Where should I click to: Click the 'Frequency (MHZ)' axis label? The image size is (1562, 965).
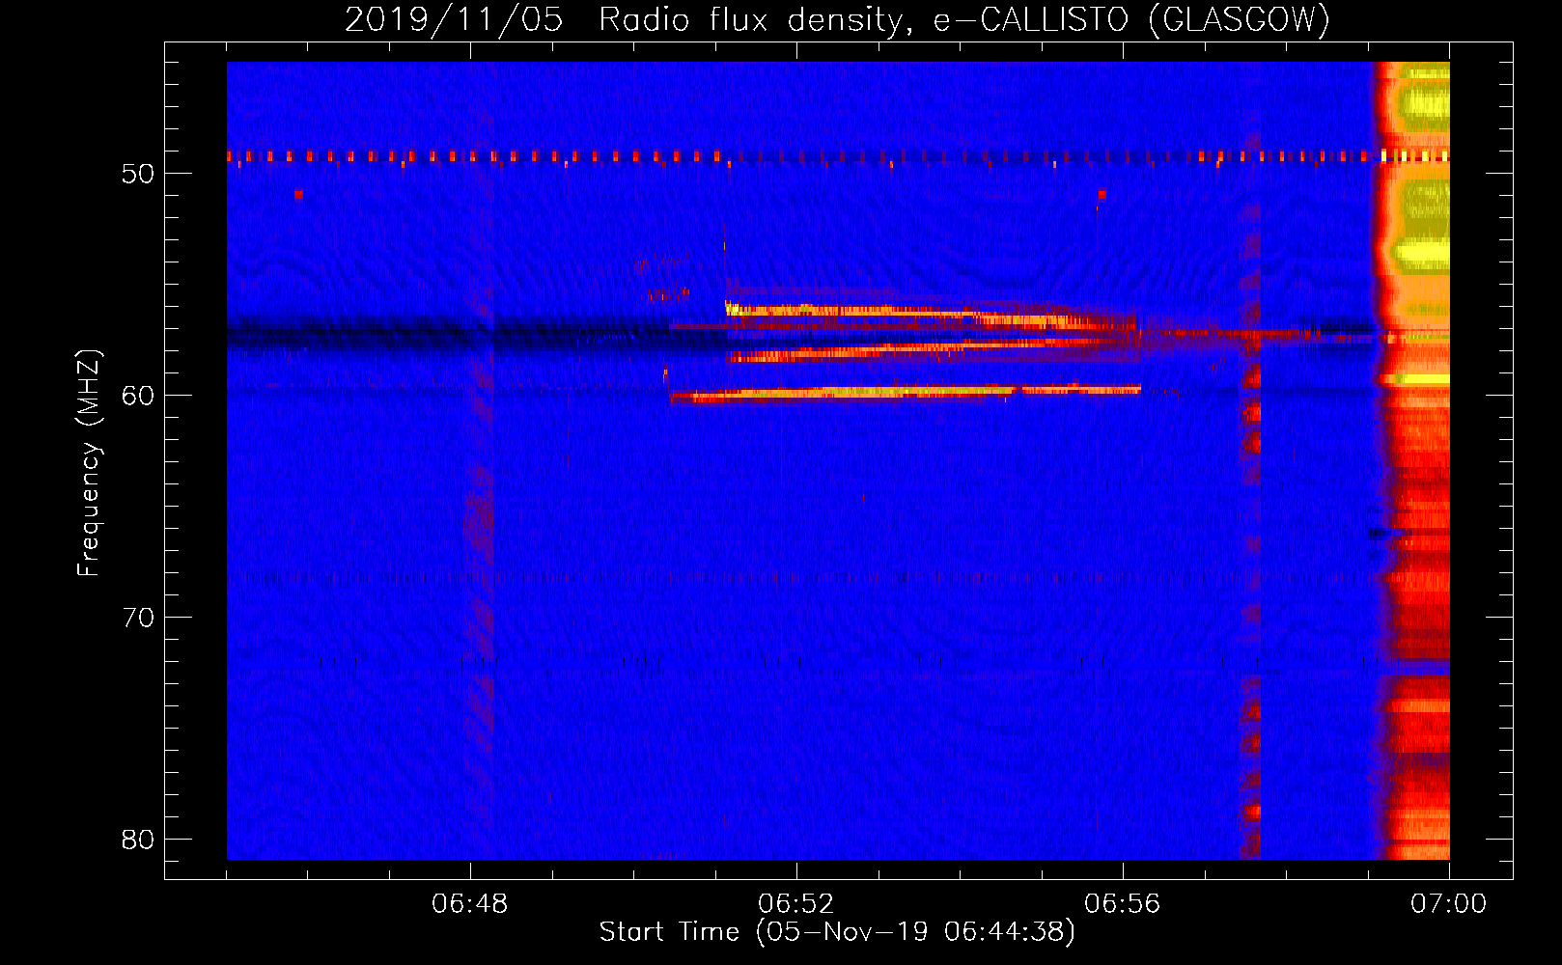click(88, 463)
